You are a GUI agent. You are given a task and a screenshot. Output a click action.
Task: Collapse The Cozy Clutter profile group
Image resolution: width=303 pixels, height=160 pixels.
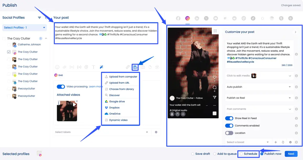46,38
